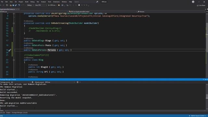
Task: Open the Package source dropdown
Action: pyautogui.click(x=21, y=82)
